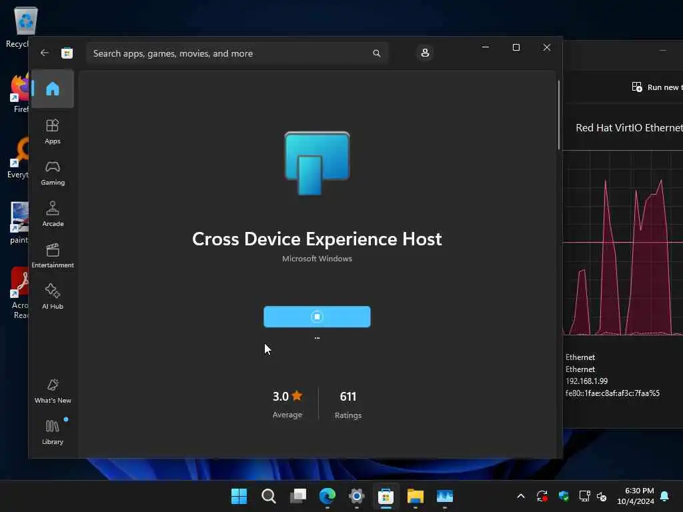
Task: Click Red Hat VirtIO Ethernet adapter title
Action: click(x=629, y=127)
